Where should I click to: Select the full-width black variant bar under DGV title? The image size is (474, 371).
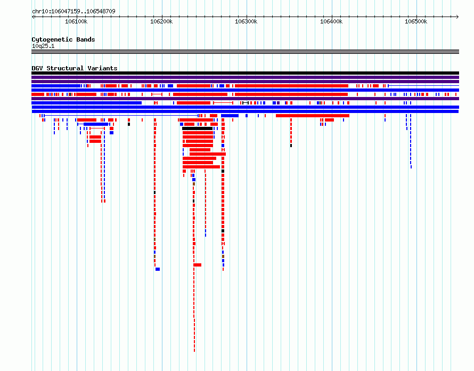245,73
